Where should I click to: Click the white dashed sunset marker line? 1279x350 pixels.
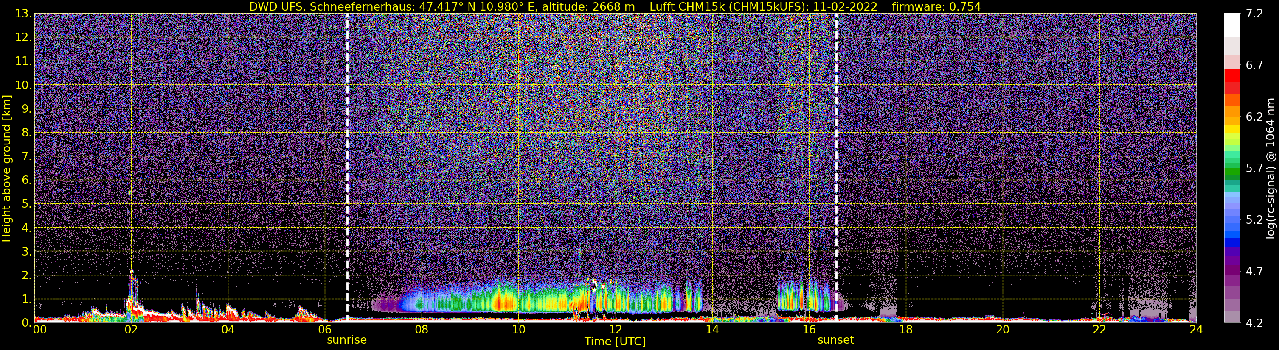(836, 167)
